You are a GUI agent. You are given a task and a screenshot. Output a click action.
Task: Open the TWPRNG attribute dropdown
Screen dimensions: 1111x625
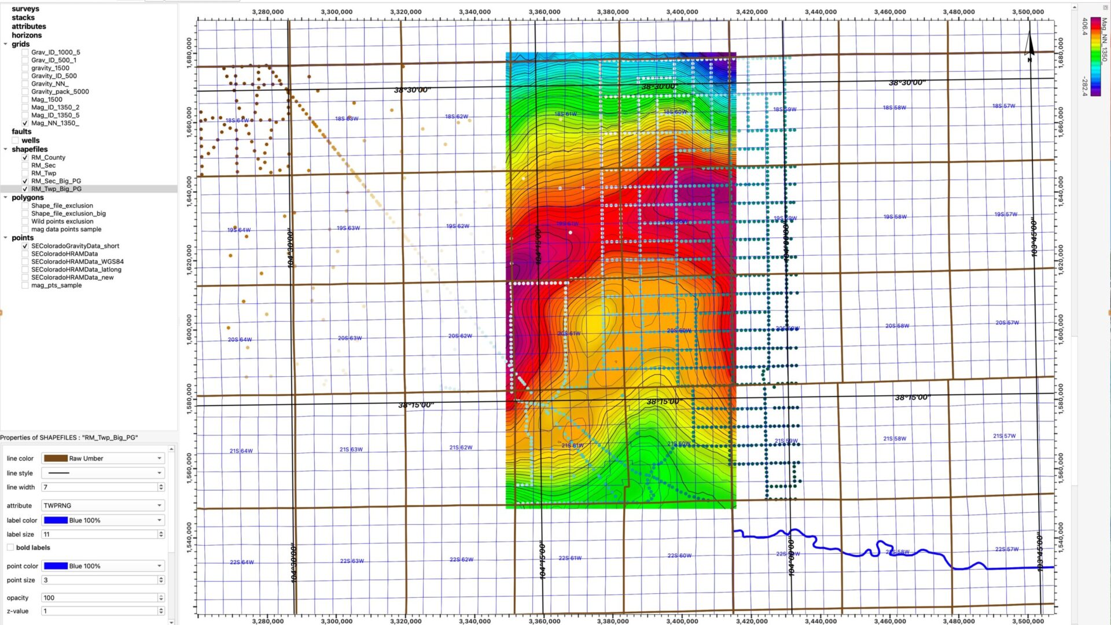point(102,505)
